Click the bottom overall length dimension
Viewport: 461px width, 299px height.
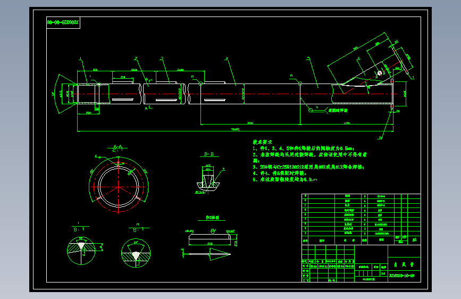(235, 129)
